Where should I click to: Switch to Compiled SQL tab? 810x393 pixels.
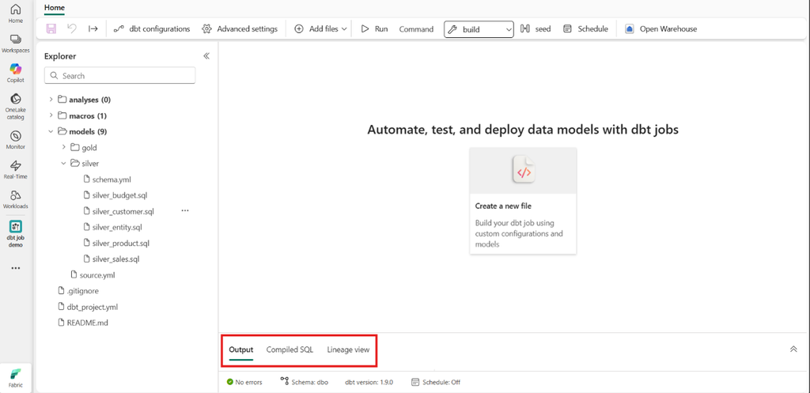pyautogui.click(x=290, y=350)
